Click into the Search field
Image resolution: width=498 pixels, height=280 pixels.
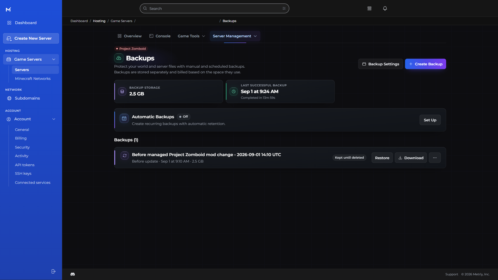click(x=215, y=8)
